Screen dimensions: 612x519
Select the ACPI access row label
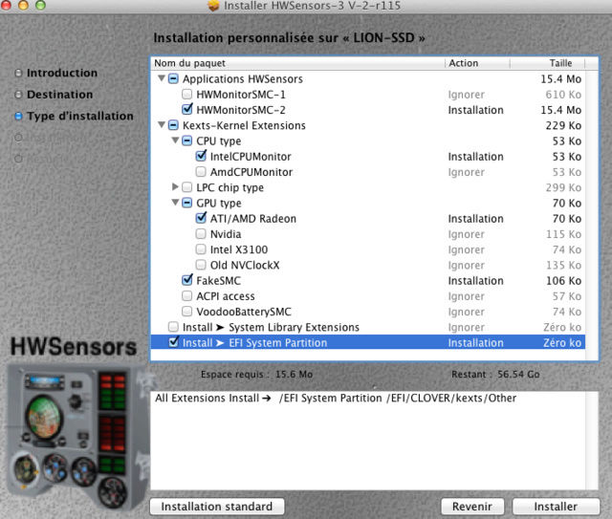[x=226, y=296]
